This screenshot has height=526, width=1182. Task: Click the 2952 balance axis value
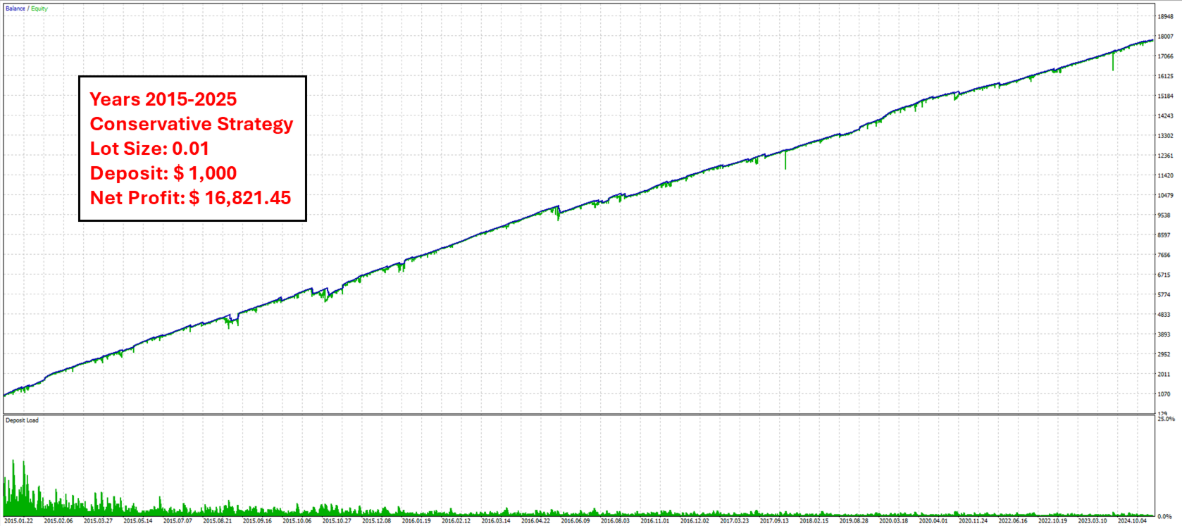[1164, 354]
